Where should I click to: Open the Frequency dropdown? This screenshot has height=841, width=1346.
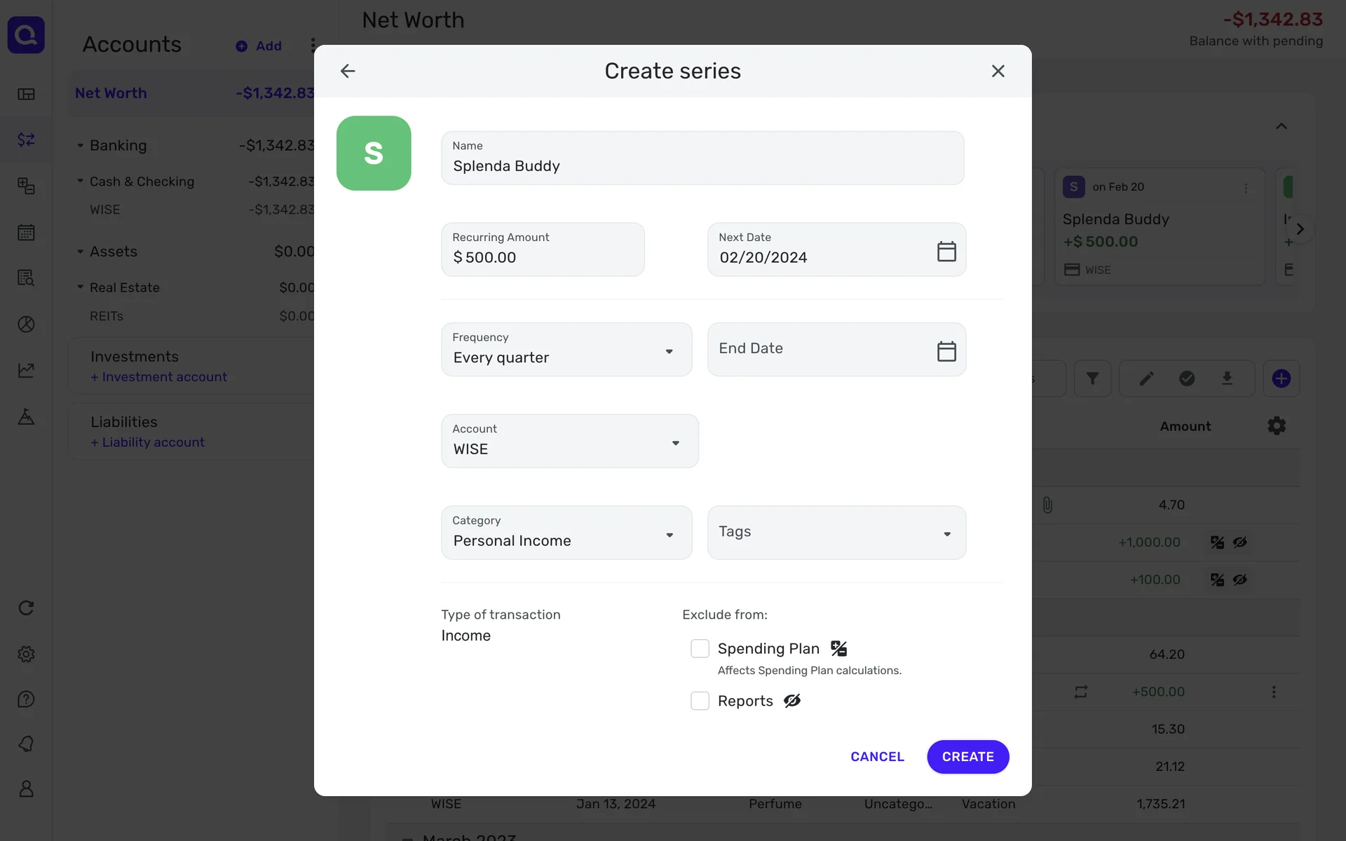tap(566, 350)
